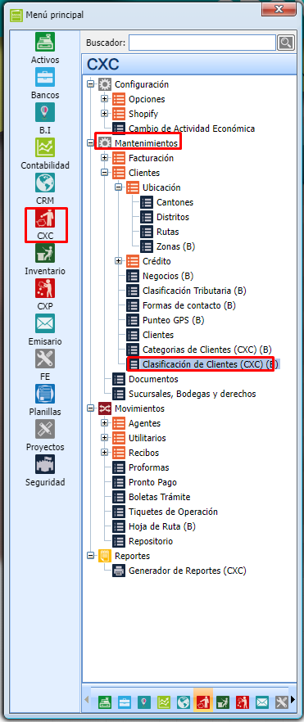304x722 pixels.
Task: Open the CXP module in sidebar
Action: [x=45, y=295]
